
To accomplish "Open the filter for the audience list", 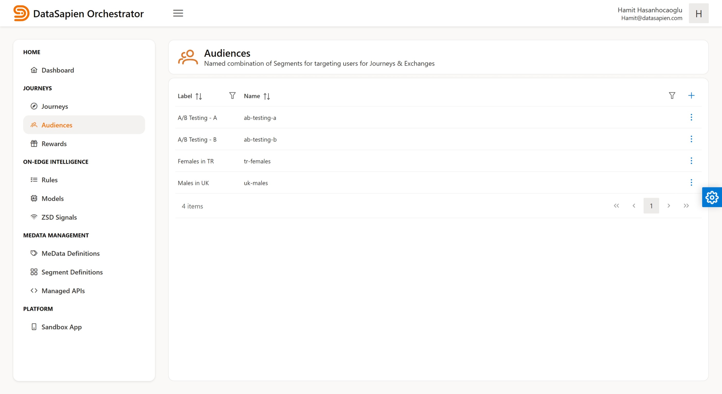I will tap(672, 96).
